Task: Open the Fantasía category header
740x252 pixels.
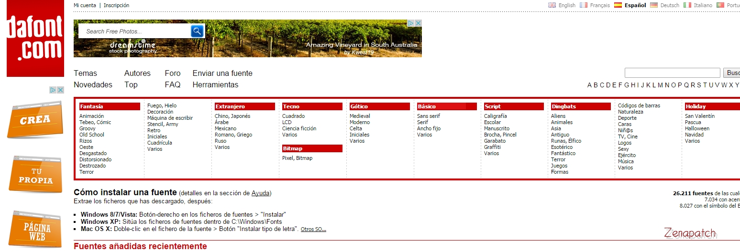Action: 110,106
